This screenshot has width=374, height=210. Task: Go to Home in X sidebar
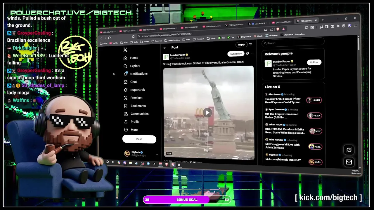click(131, 58)
